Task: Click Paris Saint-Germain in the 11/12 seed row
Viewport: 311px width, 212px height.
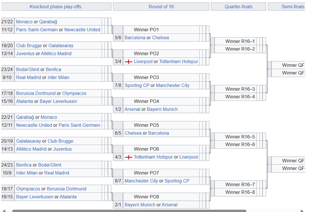Action: click(37, 30)
